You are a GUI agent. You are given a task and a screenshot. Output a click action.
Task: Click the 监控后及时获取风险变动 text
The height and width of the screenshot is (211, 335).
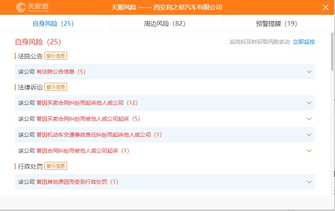click(x=259, y=42)
